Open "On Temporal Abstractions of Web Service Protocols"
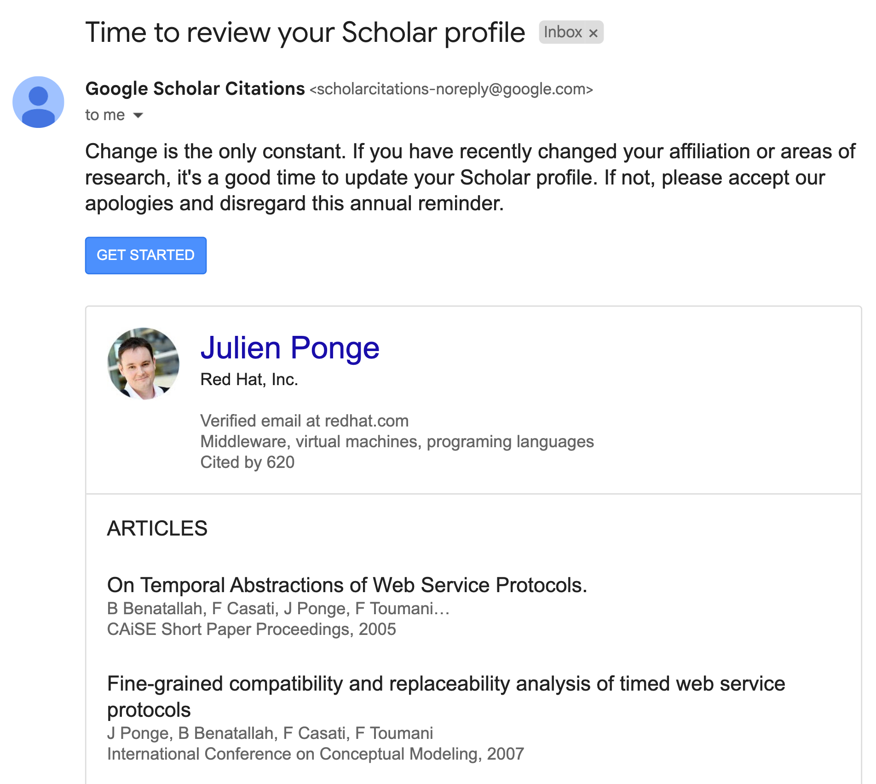Viewport: 876px width, 784px height. pyautogui.click(x=347, y=585)
